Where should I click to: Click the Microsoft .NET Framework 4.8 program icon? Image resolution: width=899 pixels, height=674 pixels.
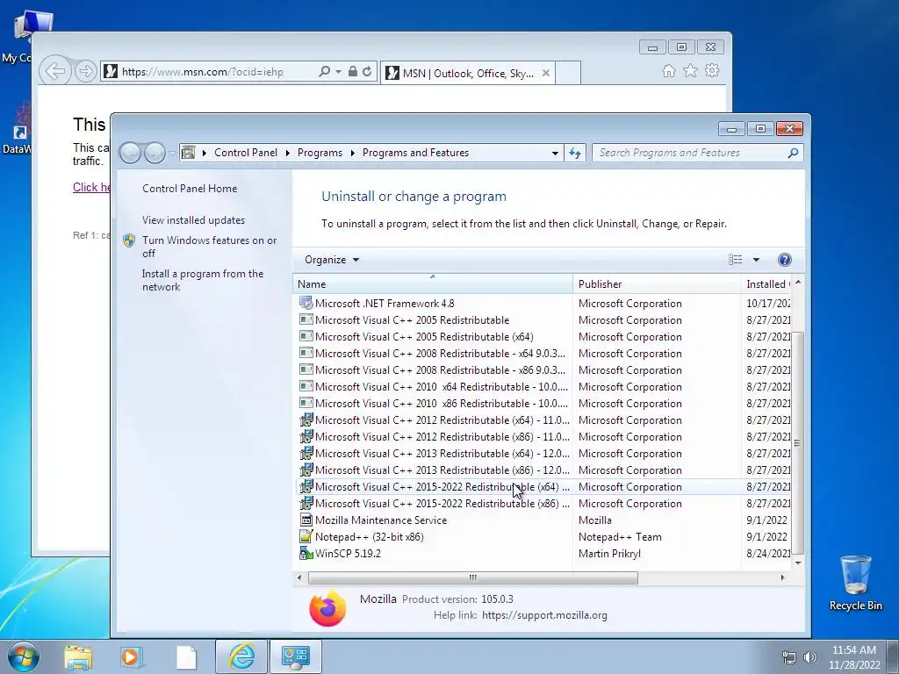point(306,303)
